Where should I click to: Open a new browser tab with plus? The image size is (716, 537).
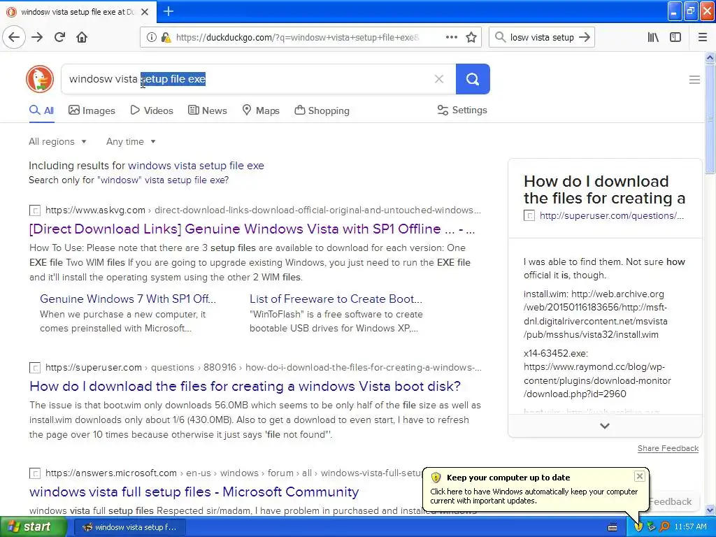[x=169, y=11]
